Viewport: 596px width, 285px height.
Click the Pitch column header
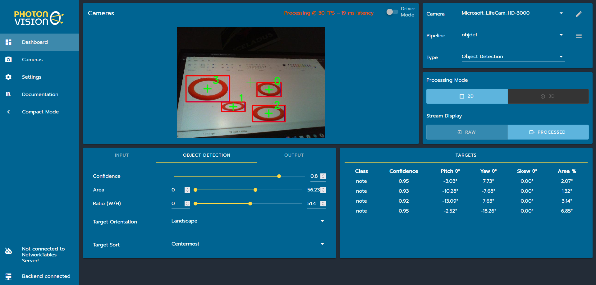pyautogui.click(x=450, y=171)
